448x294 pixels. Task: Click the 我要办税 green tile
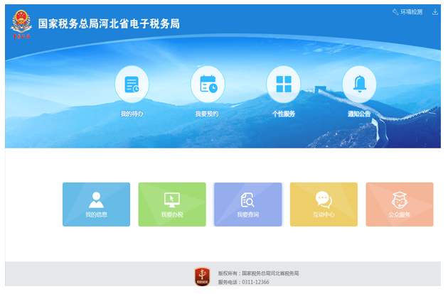click(172, 205)
